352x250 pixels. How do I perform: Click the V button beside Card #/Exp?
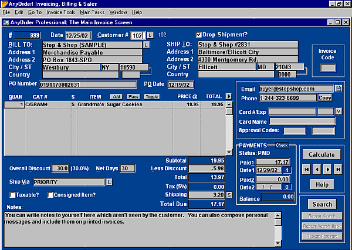point(339,111)
